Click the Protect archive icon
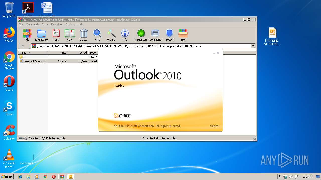321x180 pixels. 169,35
